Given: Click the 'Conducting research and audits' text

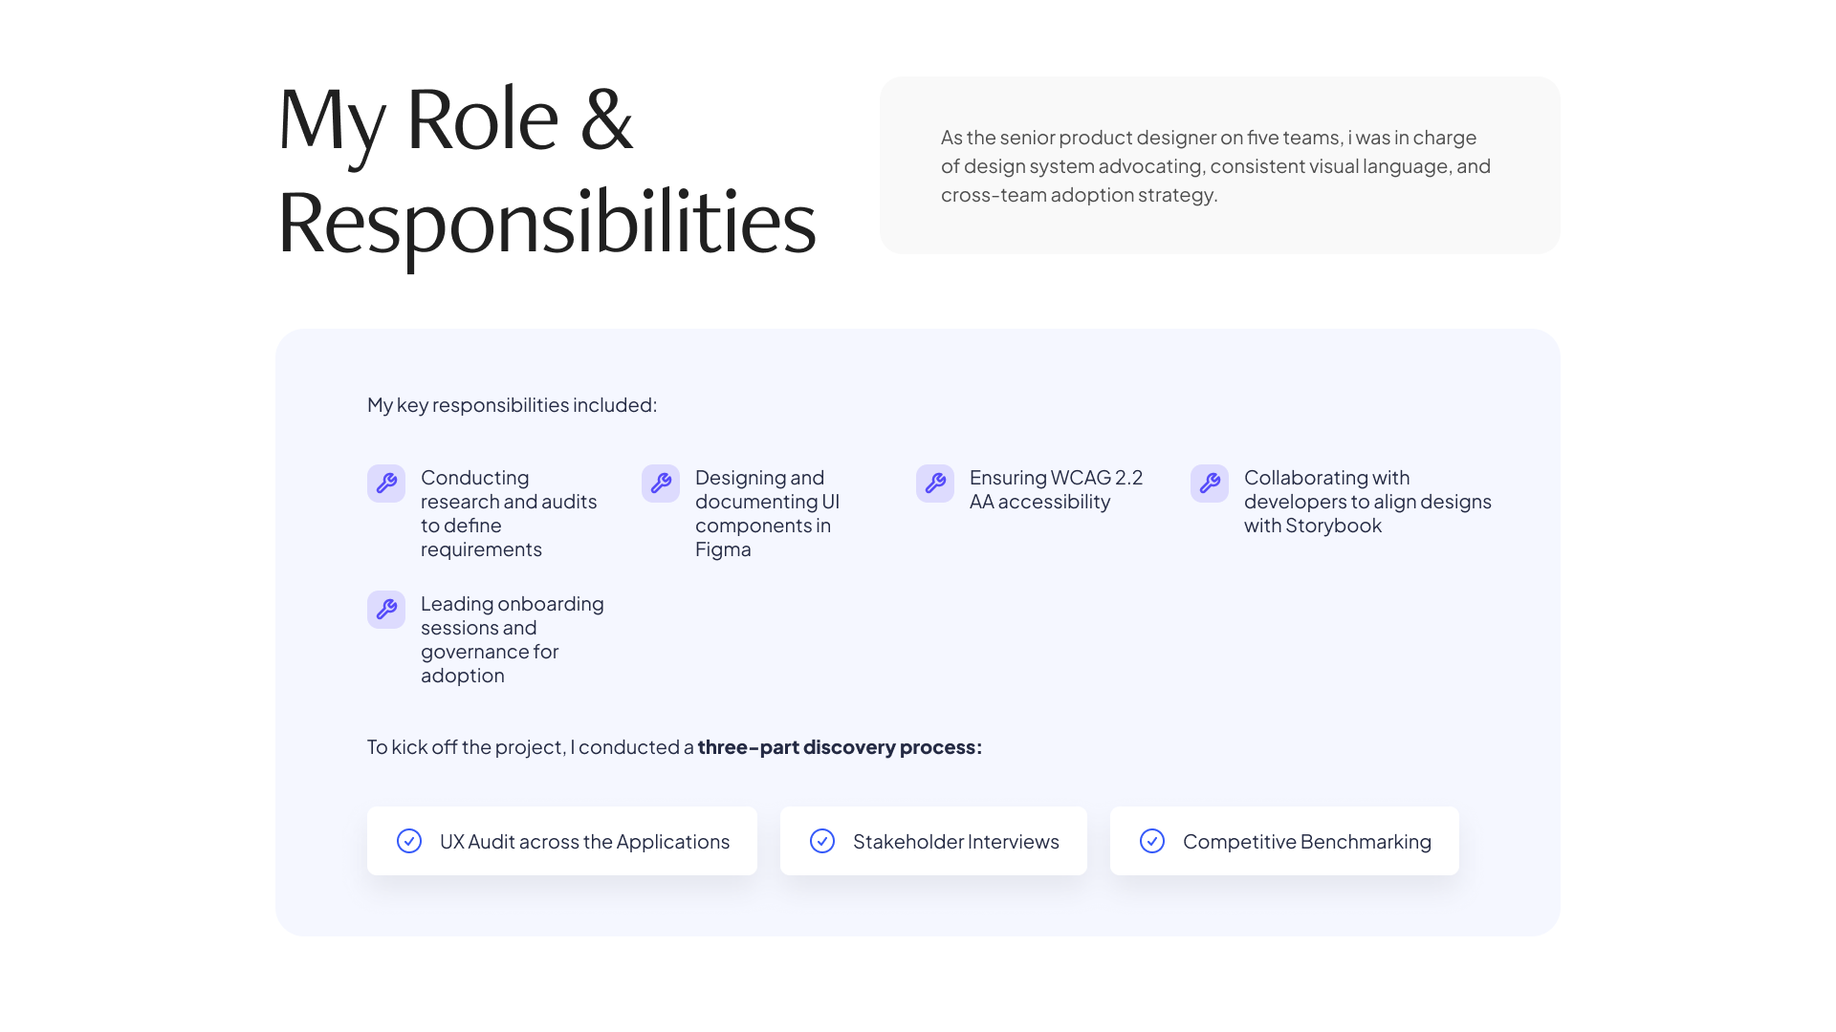Looking at the screenshot, I should point(509,513).
